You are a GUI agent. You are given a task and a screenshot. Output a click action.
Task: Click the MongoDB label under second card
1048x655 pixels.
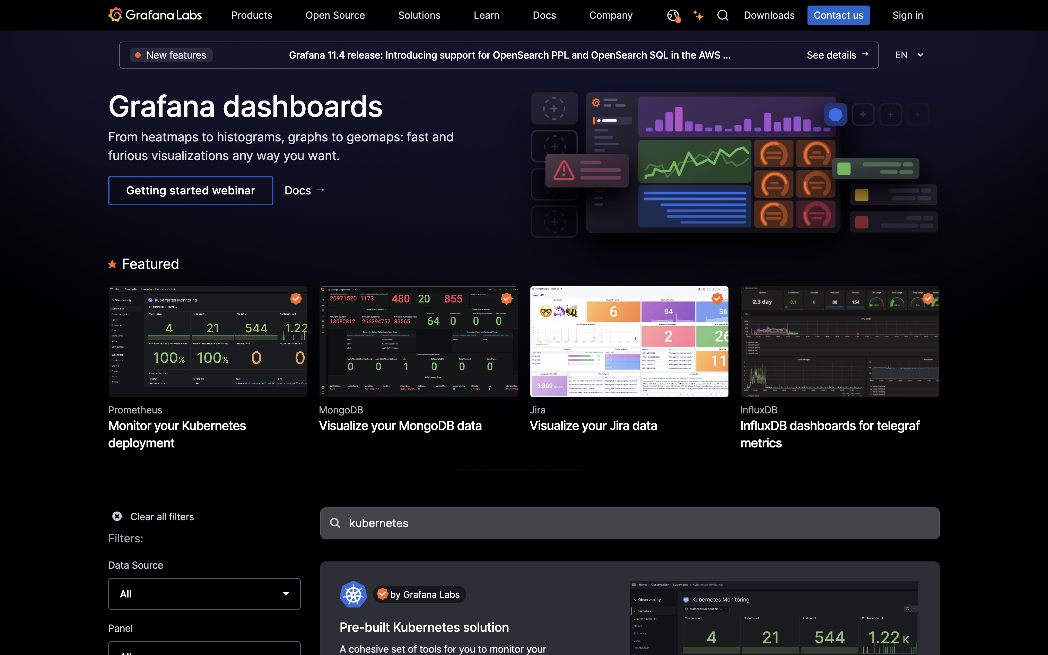point(341,410)
